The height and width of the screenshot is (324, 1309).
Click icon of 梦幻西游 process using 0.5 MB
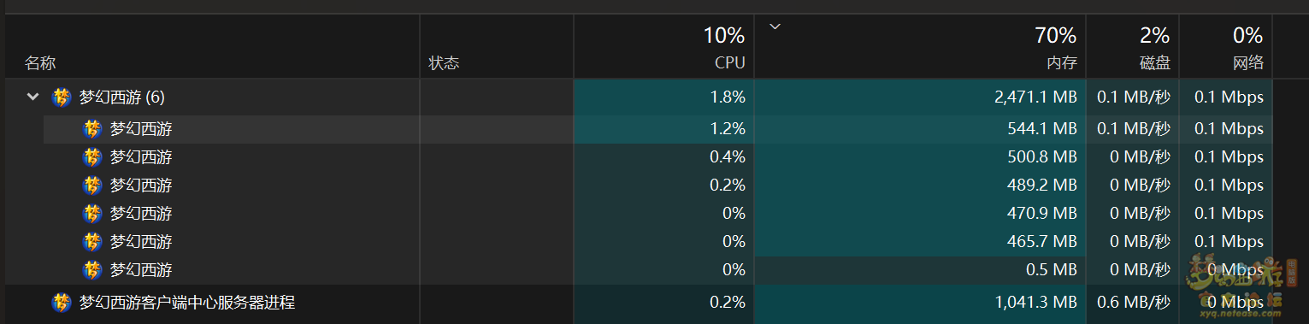tap(92, 270)
